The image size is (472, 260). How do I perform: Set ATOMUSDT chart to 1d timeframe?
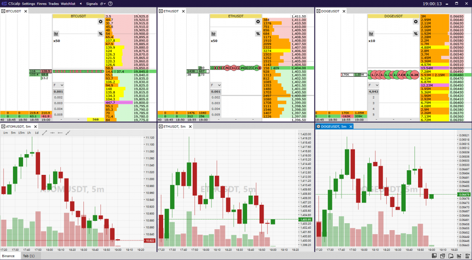(x=37, y=133)
